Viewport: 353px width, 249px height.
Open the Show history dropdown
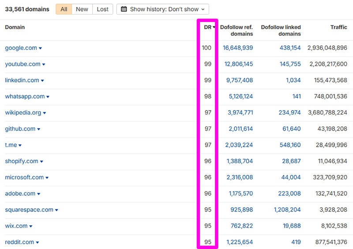162,9
